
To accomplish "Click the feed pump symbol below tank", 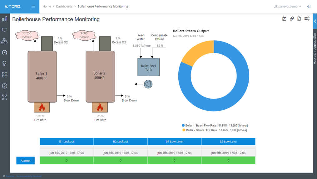I will [x=148, y=84].
